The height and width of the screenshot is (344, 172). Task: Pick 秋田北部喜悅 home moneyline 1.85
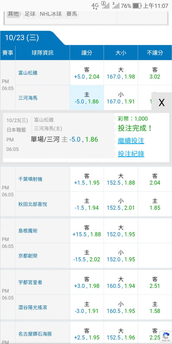[x=155, y=204]
